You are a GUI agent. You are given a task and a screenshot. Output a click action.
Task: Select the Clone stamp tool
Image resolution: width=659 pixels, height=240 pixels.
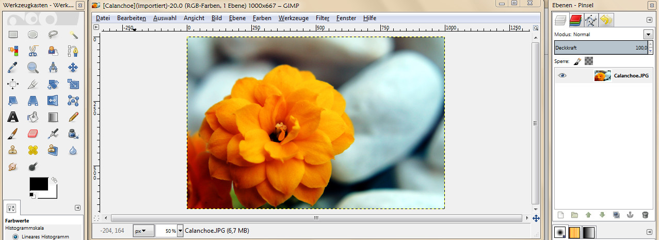click(13, 150)
